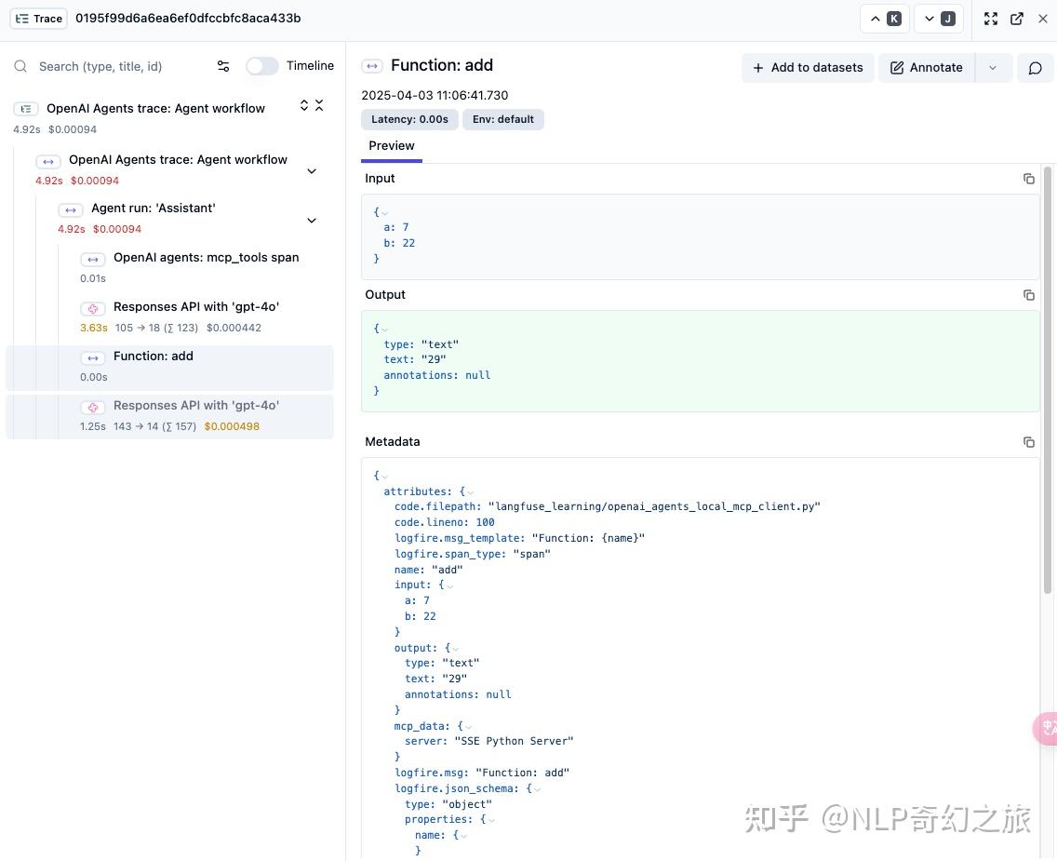Expand all spans in the trace tree
Screen dimensions: 1057x861
[303, 106]
